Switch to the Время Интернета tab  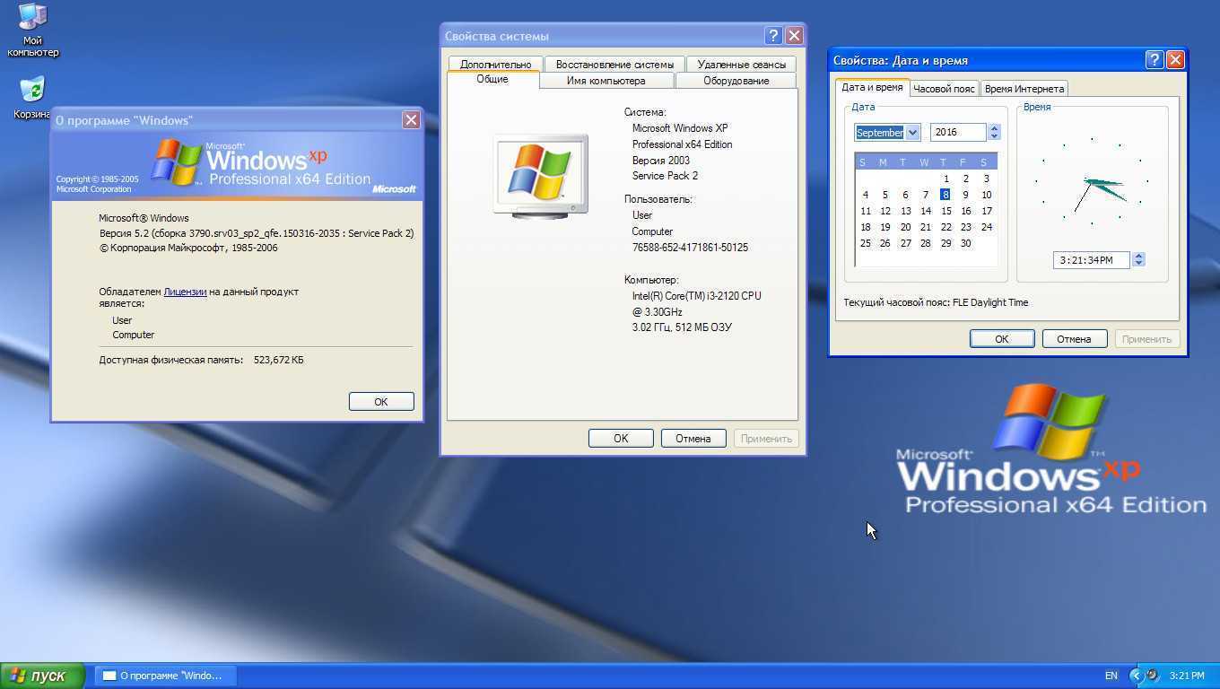(x=1024, y=89)
